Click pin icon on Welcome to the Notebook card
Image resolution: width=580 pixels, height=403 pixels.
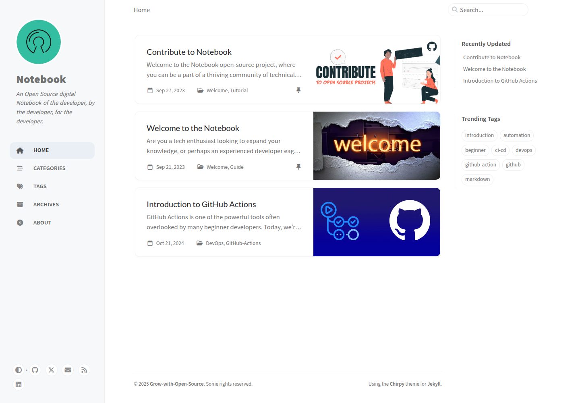click(298, 167)
